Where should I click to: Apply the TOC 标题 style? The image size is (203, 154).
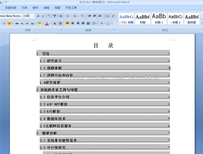coord(126,19)
